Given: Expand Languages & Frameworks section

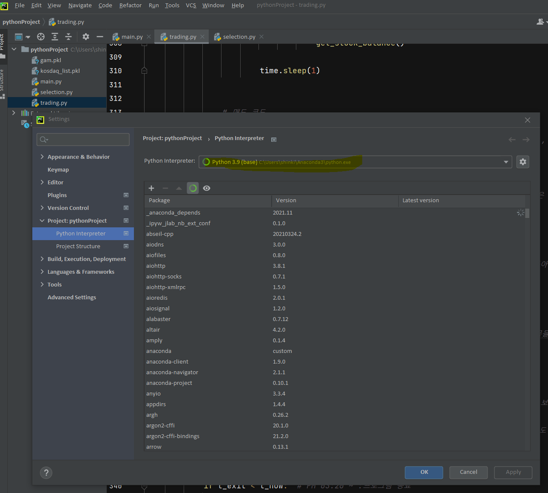Looking at the screenshot, I should [42, 272].
